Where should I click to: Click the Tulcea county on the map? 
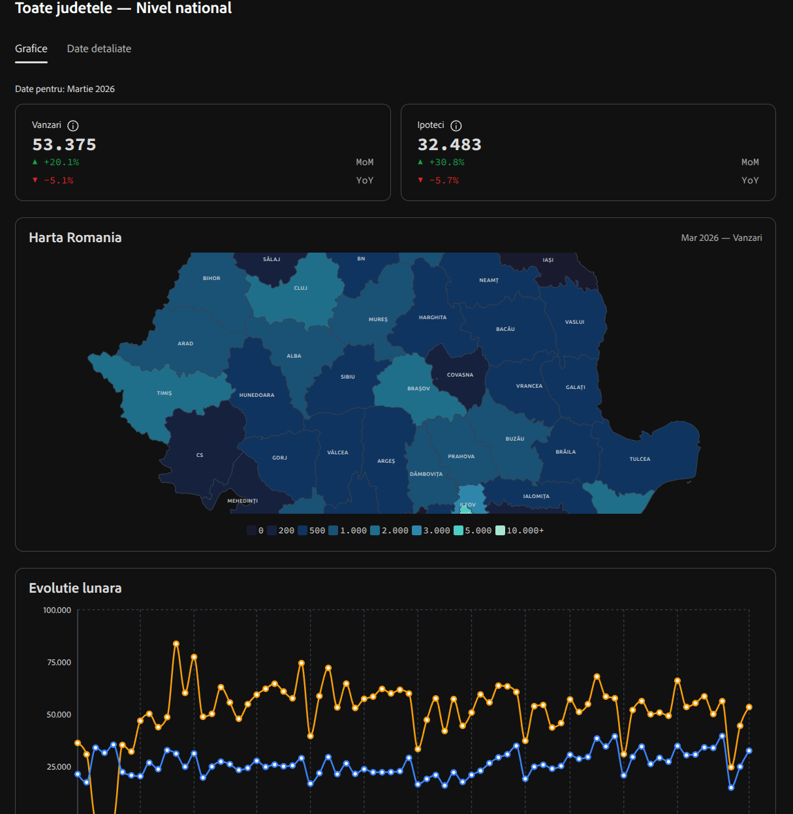pos(640,459)
